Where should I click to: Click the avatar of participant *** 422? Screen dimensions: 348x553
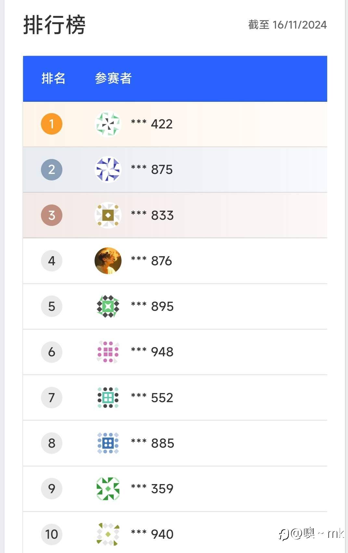(x=108, y=124)
